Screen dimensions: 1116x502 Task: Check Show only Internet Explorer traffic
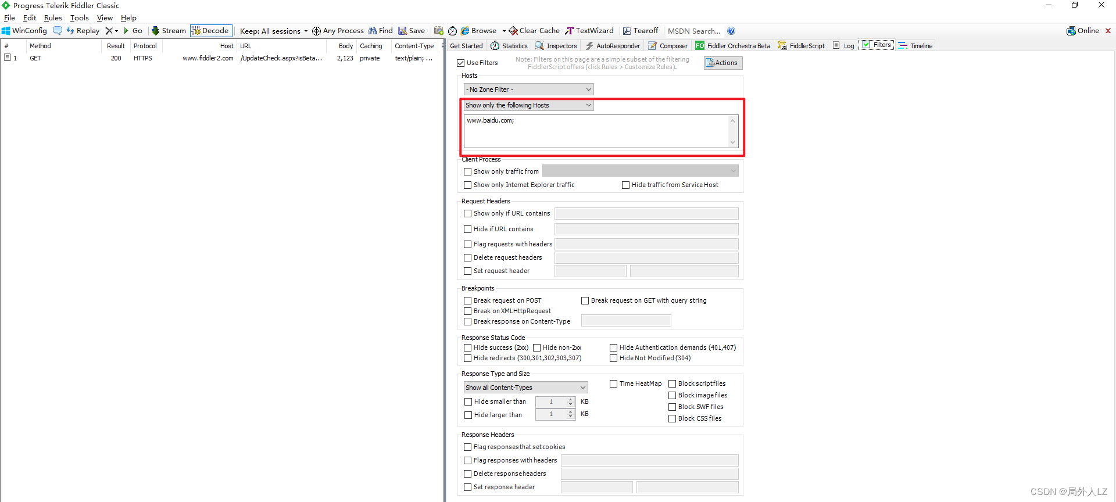coord(467,185)
